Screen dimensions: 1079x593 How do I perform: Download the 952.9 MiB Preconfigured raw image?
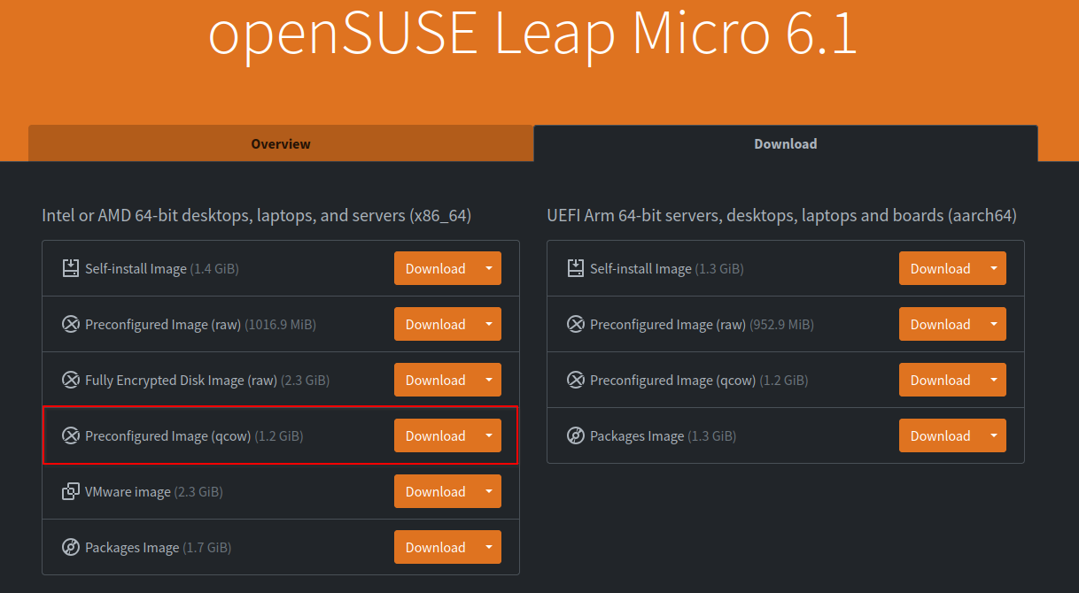(940, 324)
